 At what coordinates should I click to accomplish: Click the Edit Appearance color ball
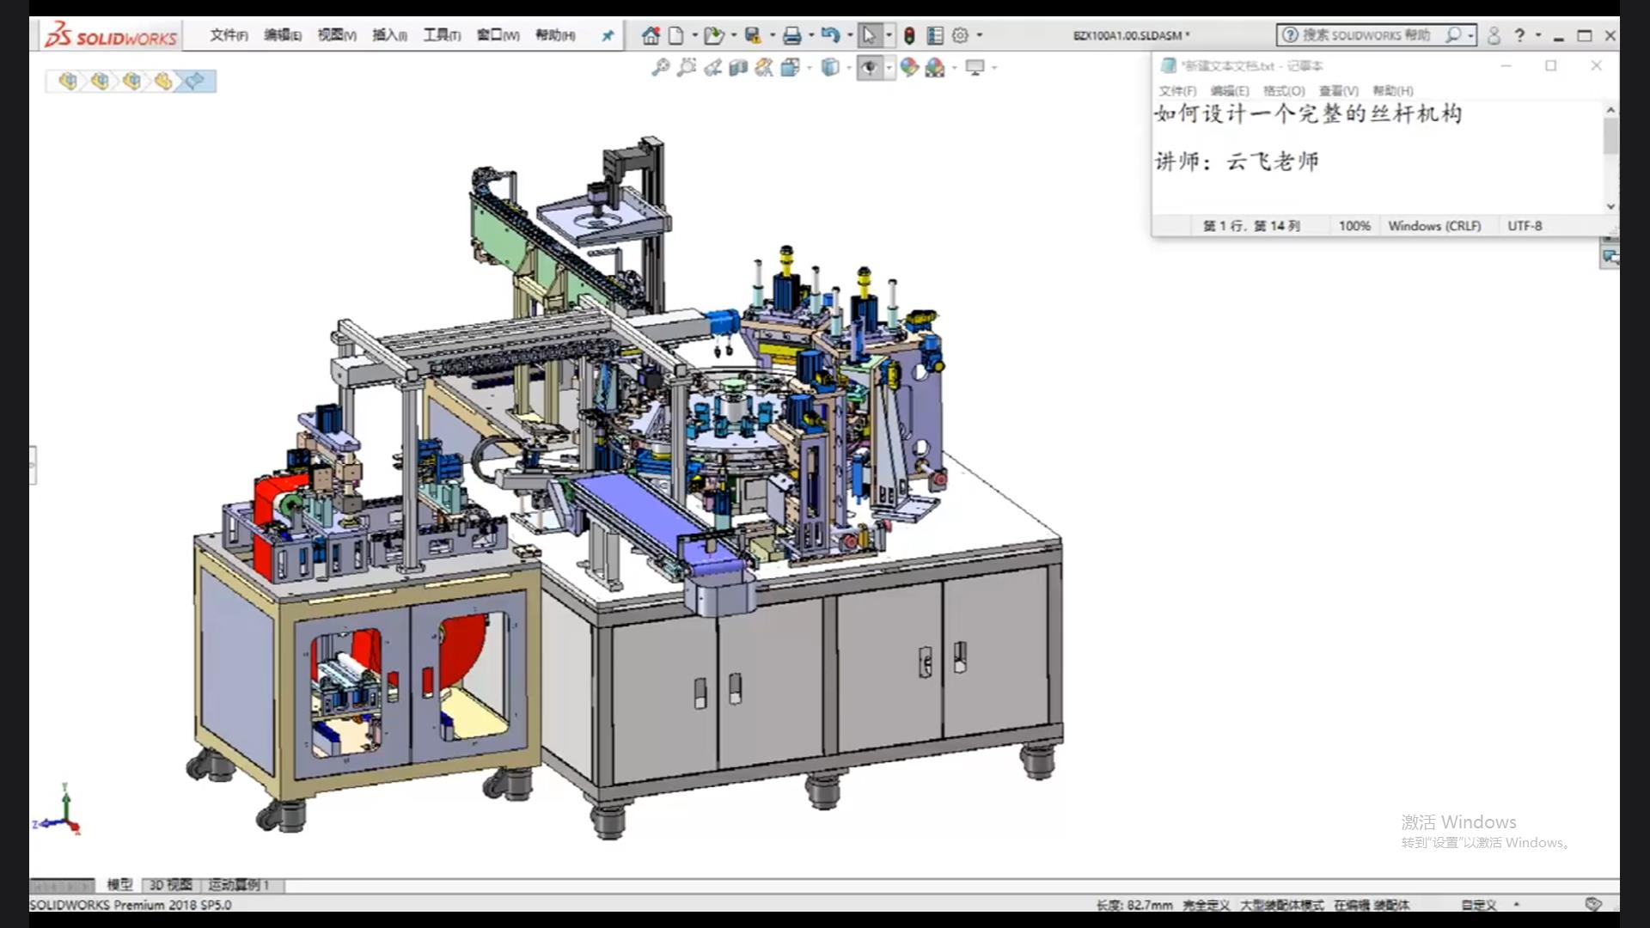click(909, 67)
